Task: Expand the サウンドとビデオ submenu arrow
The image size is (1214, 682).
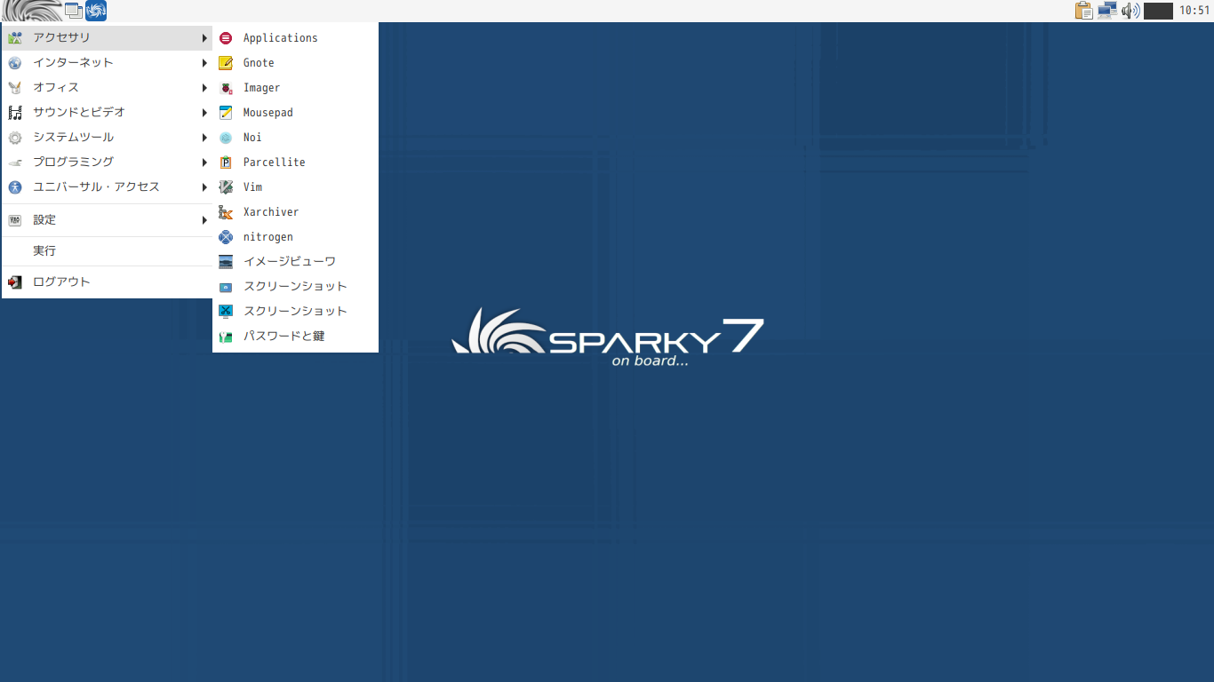Action: click(x=204, y=113)
